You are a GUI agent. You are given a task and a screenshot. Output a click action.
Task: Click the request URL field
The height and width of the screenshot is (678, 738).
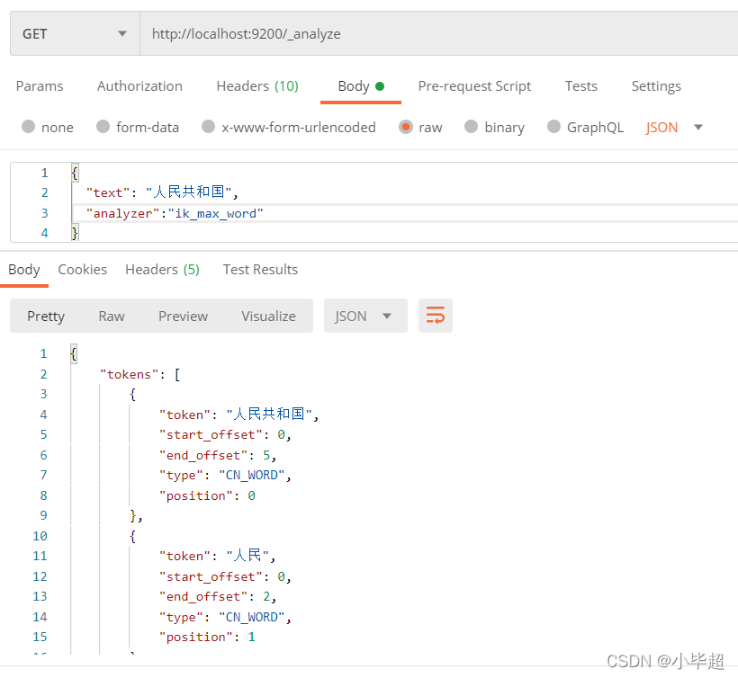(438, 34)
